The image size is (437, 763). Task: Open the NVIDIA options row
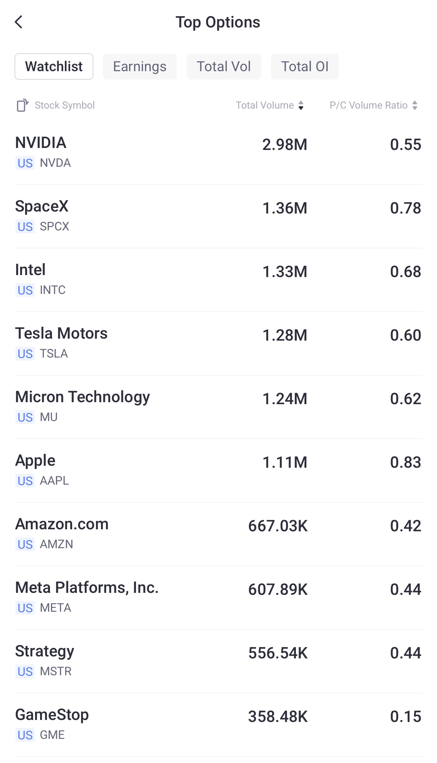pyautogui.click(x=218, y=153)
